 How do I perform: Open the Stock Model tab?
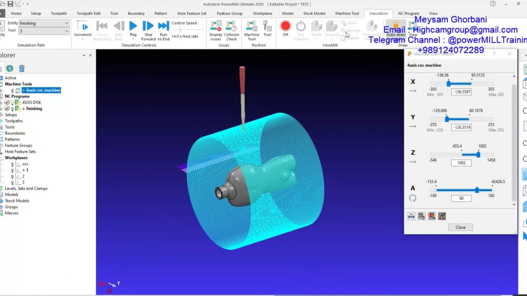pos(314,14)
